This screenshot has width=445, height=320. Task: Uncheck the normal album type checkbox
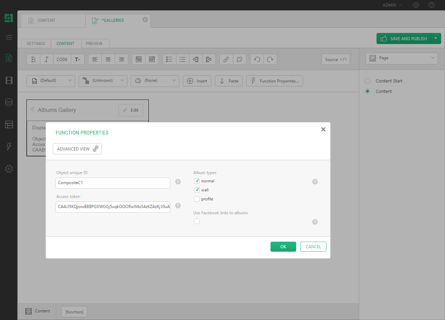tap(197, 181)
